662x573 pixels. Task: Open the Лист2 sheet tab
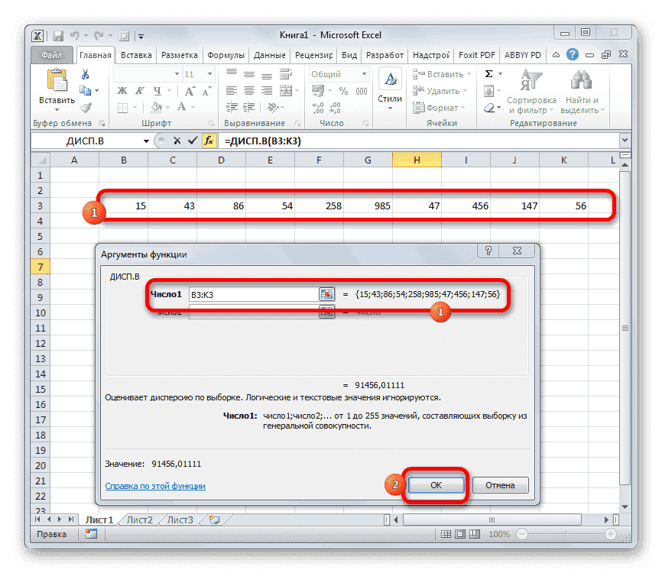(140, 519)
